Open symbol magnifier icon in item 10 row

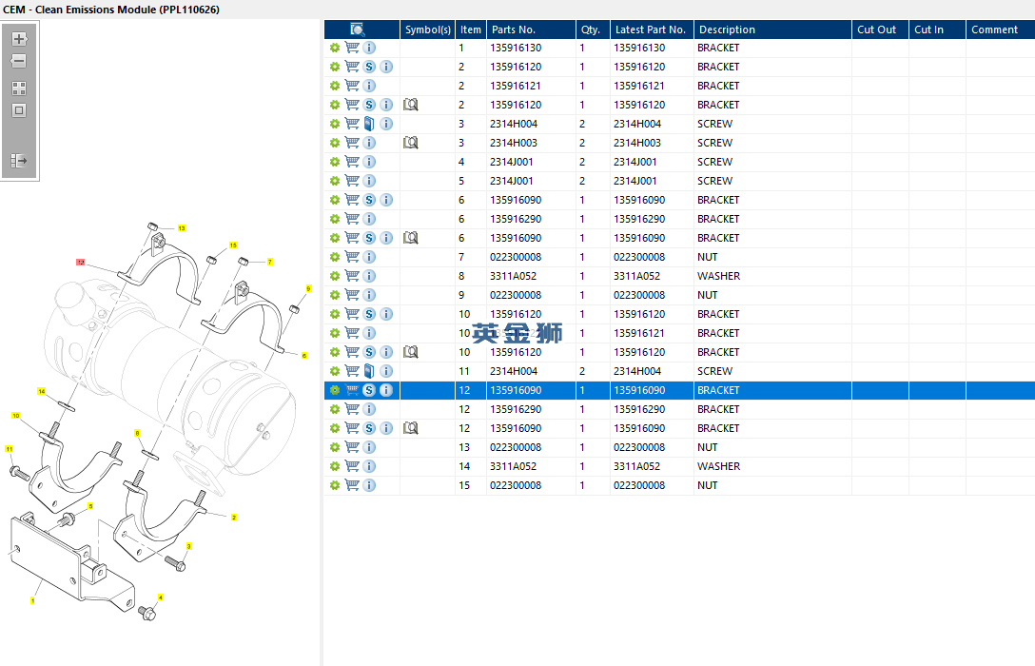[x=411, y=352]
